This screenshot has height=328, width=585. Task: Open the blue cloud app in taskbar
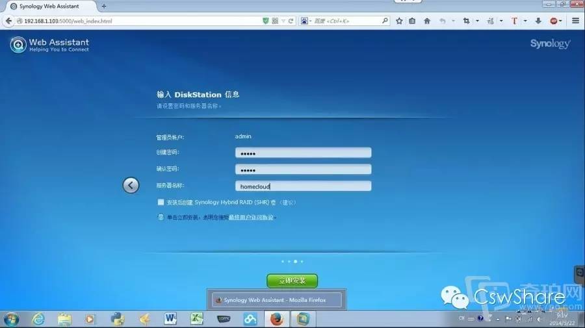250,319
